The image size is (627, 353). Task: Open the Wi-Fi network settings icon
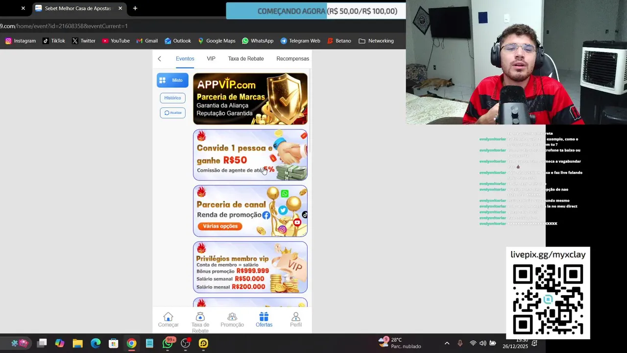(x=473, y=343)
